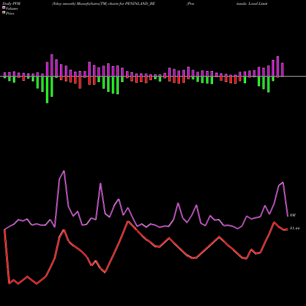Click the '0M' volume end label
306x306 pixels.
click(293, 215)
